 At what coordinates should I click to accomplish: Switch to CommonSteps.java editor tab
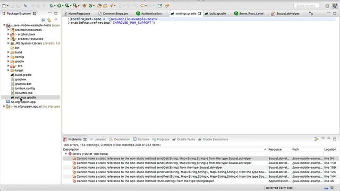coord(113,13)
